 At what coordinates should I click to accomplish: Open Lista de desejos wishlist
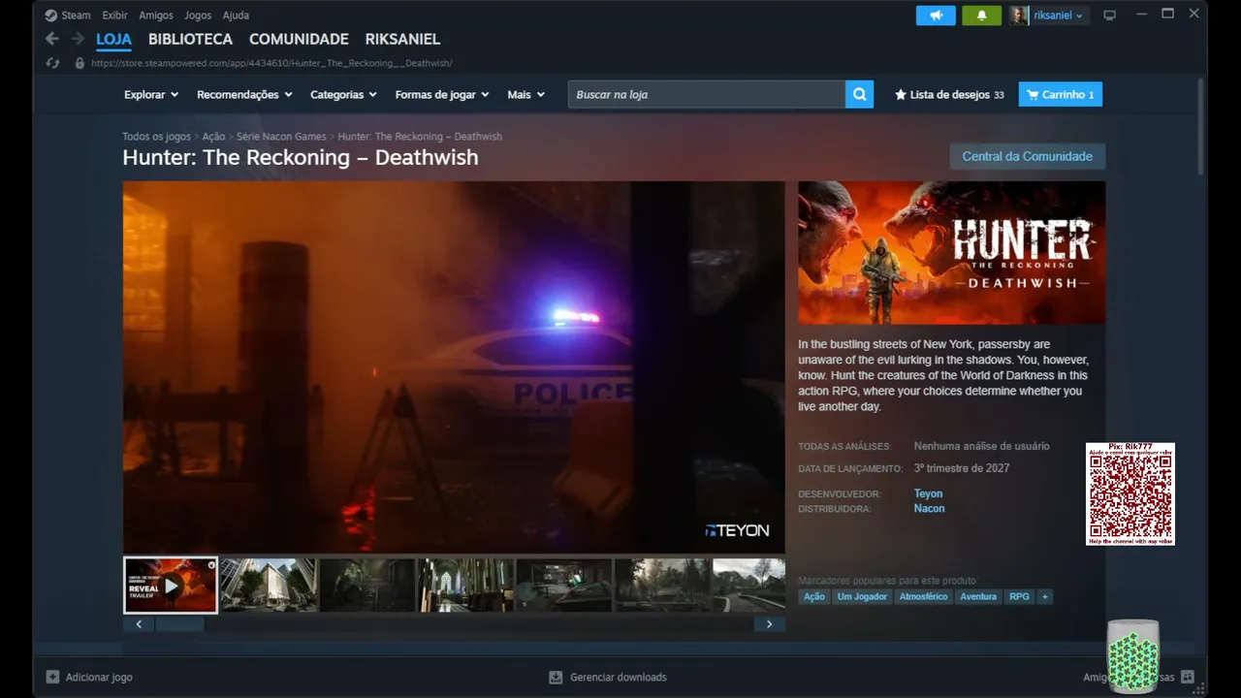949,94
